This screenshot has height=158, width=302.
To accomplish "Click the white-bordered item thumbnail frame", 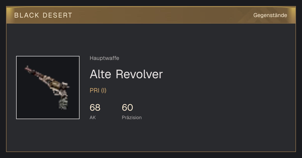I will [48, 88].
